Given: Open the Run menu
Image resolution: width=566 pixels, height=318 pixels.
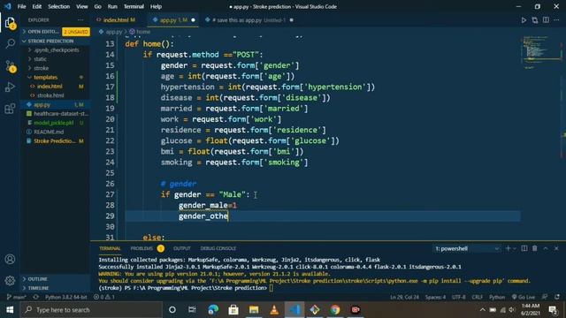Looking at the screenshot, I should coord(112,6).
